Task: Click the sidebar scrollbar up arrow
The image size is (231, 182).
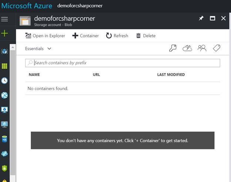Action: coord(13,47)
